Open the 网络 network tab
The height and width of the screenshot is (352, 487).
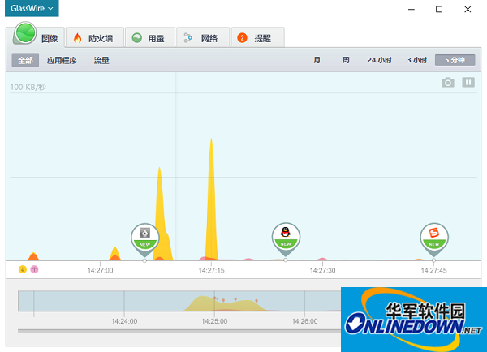point(203,38)
